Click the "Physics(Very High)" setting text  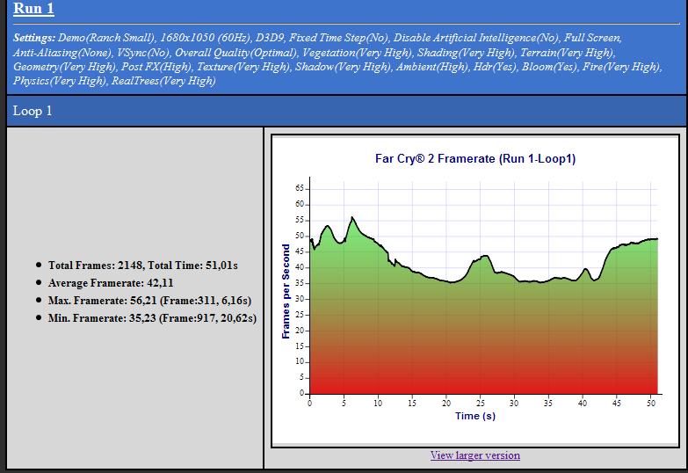60,81
